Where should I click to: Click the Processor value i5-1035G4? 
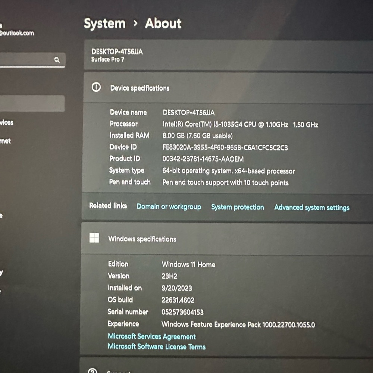coord(240,125)
